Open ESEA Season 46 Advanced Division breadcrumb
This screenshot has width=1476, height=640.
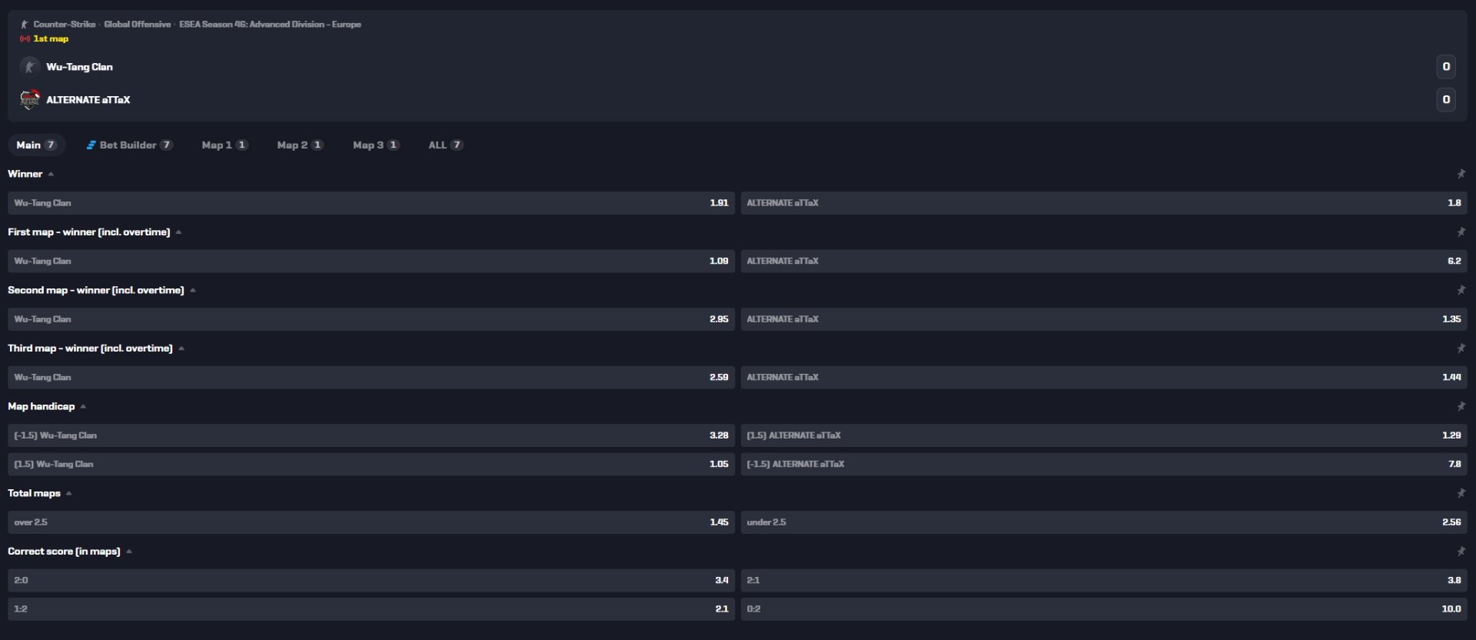pos(270,25)
